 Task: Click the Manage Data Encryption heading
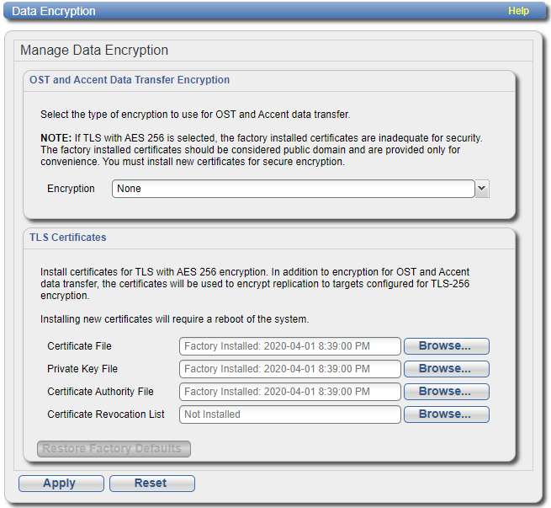click(94, 51)
